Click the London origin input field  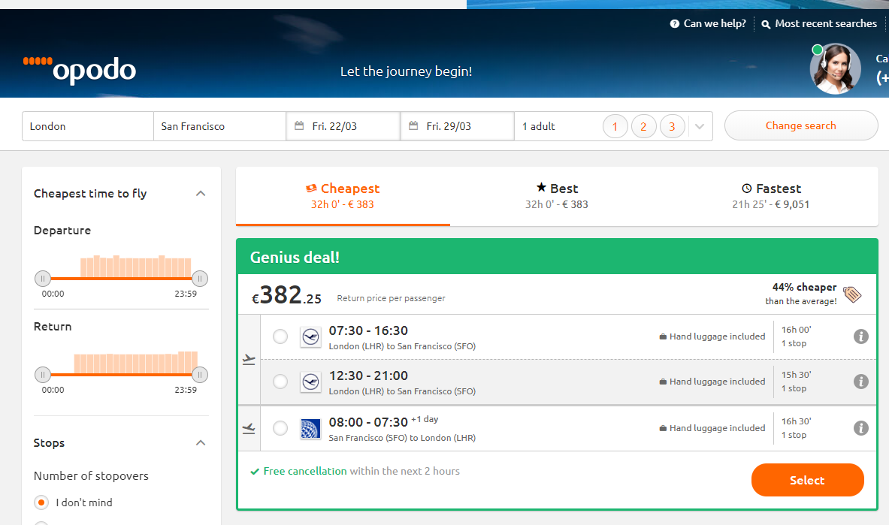coord(88,126)
